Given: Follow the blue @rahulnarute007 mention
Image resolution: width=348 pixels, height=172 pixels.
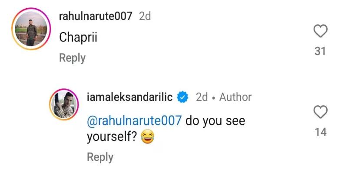Looking at the screenshot, I should pos(134,121).
